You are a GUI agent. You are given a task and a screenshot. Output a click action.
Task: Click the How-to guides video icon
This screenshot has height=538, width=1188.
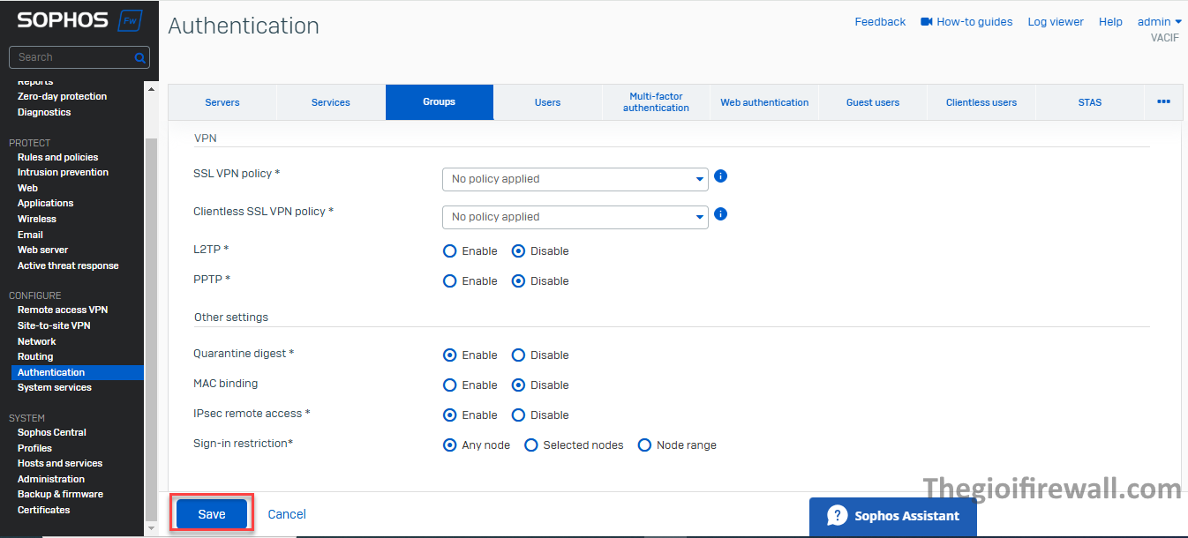[x=926, y=22]
